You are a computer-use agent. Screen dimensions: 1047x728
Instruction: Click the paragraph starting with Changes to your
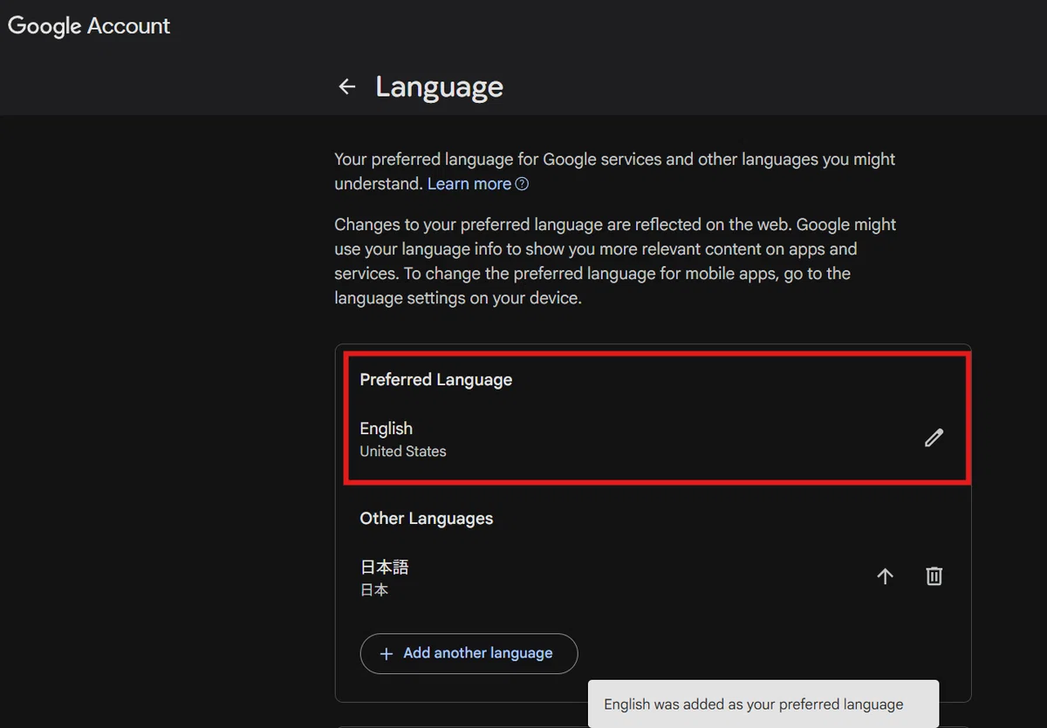click(615, 262)
